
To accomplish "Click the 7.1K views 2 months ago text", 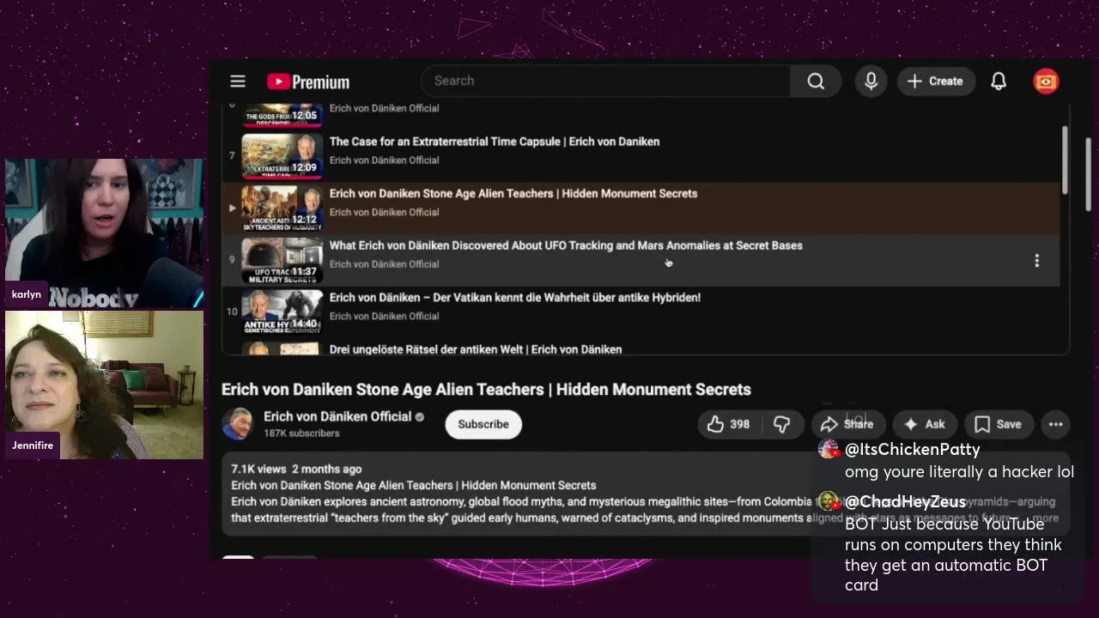I will 296,469.
